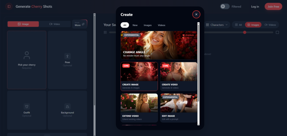
Task: Click the EXPERIMENTAL badge on Edit Image
Action: 170,97
